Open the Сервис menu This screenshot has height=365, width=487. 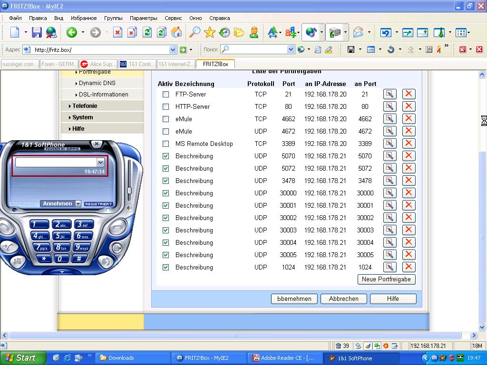pyautogui.click(x=173, y=18)
